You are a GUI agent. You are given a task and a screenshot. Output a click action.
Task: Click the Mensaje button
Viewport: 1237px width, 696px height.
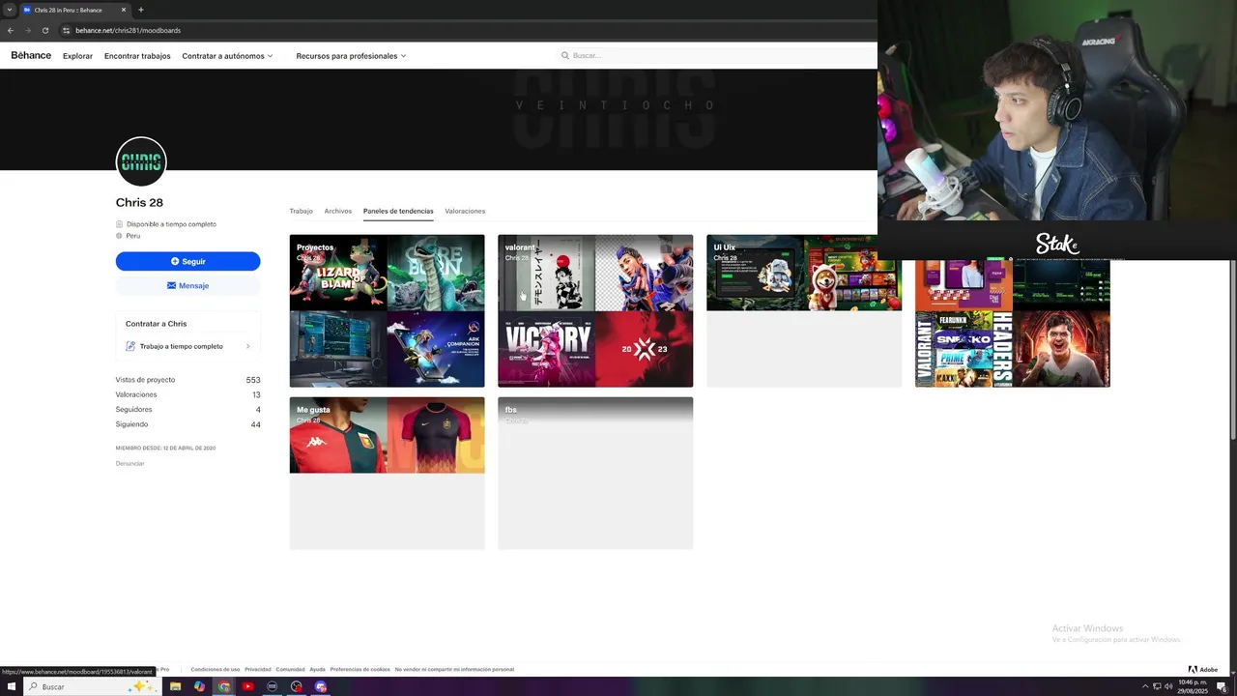pos(187,285)
